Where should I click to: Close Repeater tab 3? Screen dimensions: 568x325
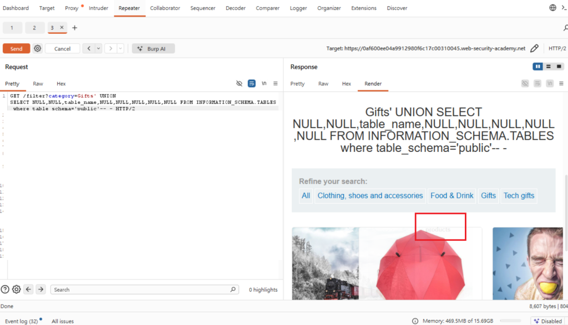click(x=62, y=27)
